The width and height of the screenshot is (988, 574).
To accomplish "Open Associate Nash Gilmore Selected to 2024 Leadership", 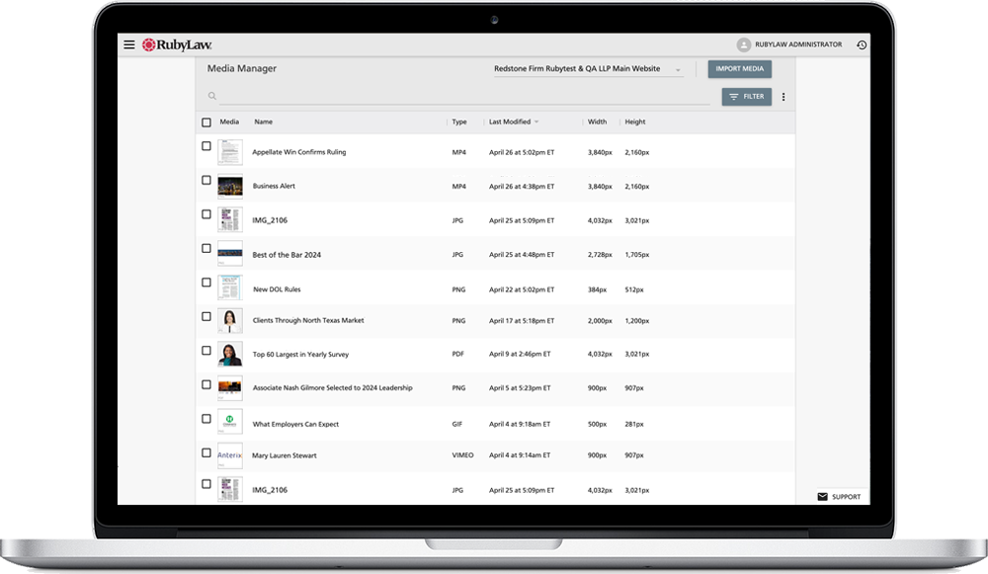I will (333, 387).
